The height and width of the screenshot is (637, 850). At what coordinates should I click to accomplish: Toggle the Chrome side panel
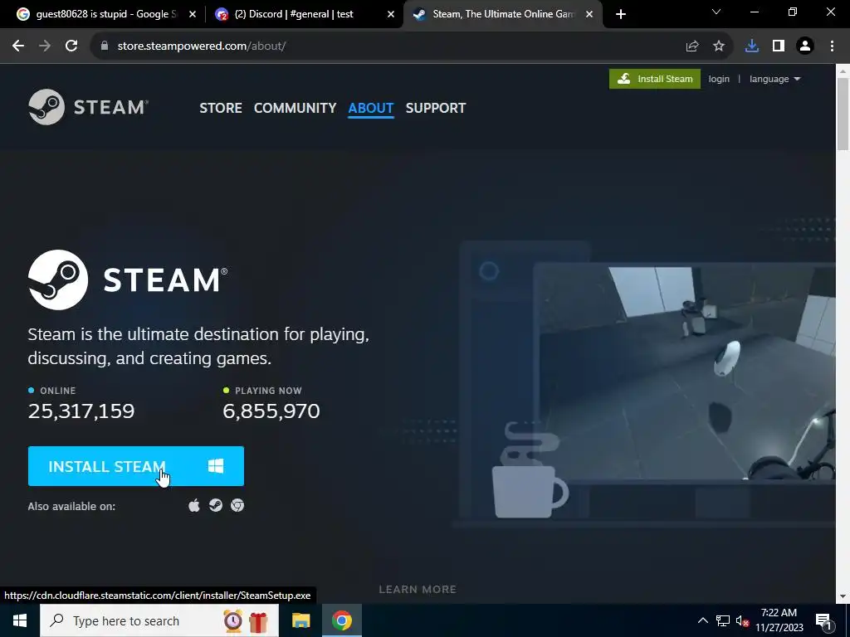[779, 46]
